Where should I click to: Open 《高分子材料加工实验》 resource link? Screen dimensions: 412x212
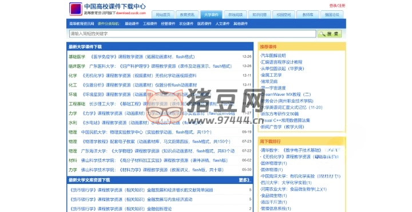154,160
